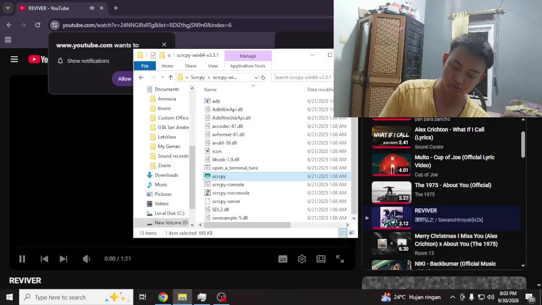
Task: Reload the YouTube page in the browser
Action: pyautogui.click(x=38, y=25)
